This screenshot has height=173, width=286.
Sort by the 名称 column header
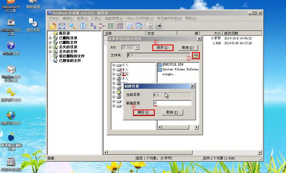point(125,33)
